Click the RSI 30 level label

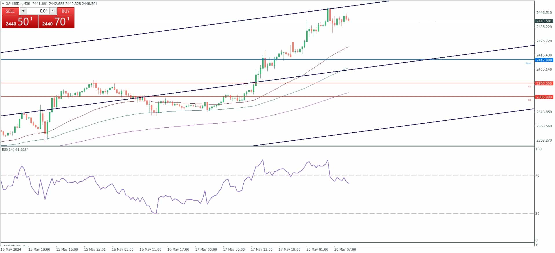(537, 213)
